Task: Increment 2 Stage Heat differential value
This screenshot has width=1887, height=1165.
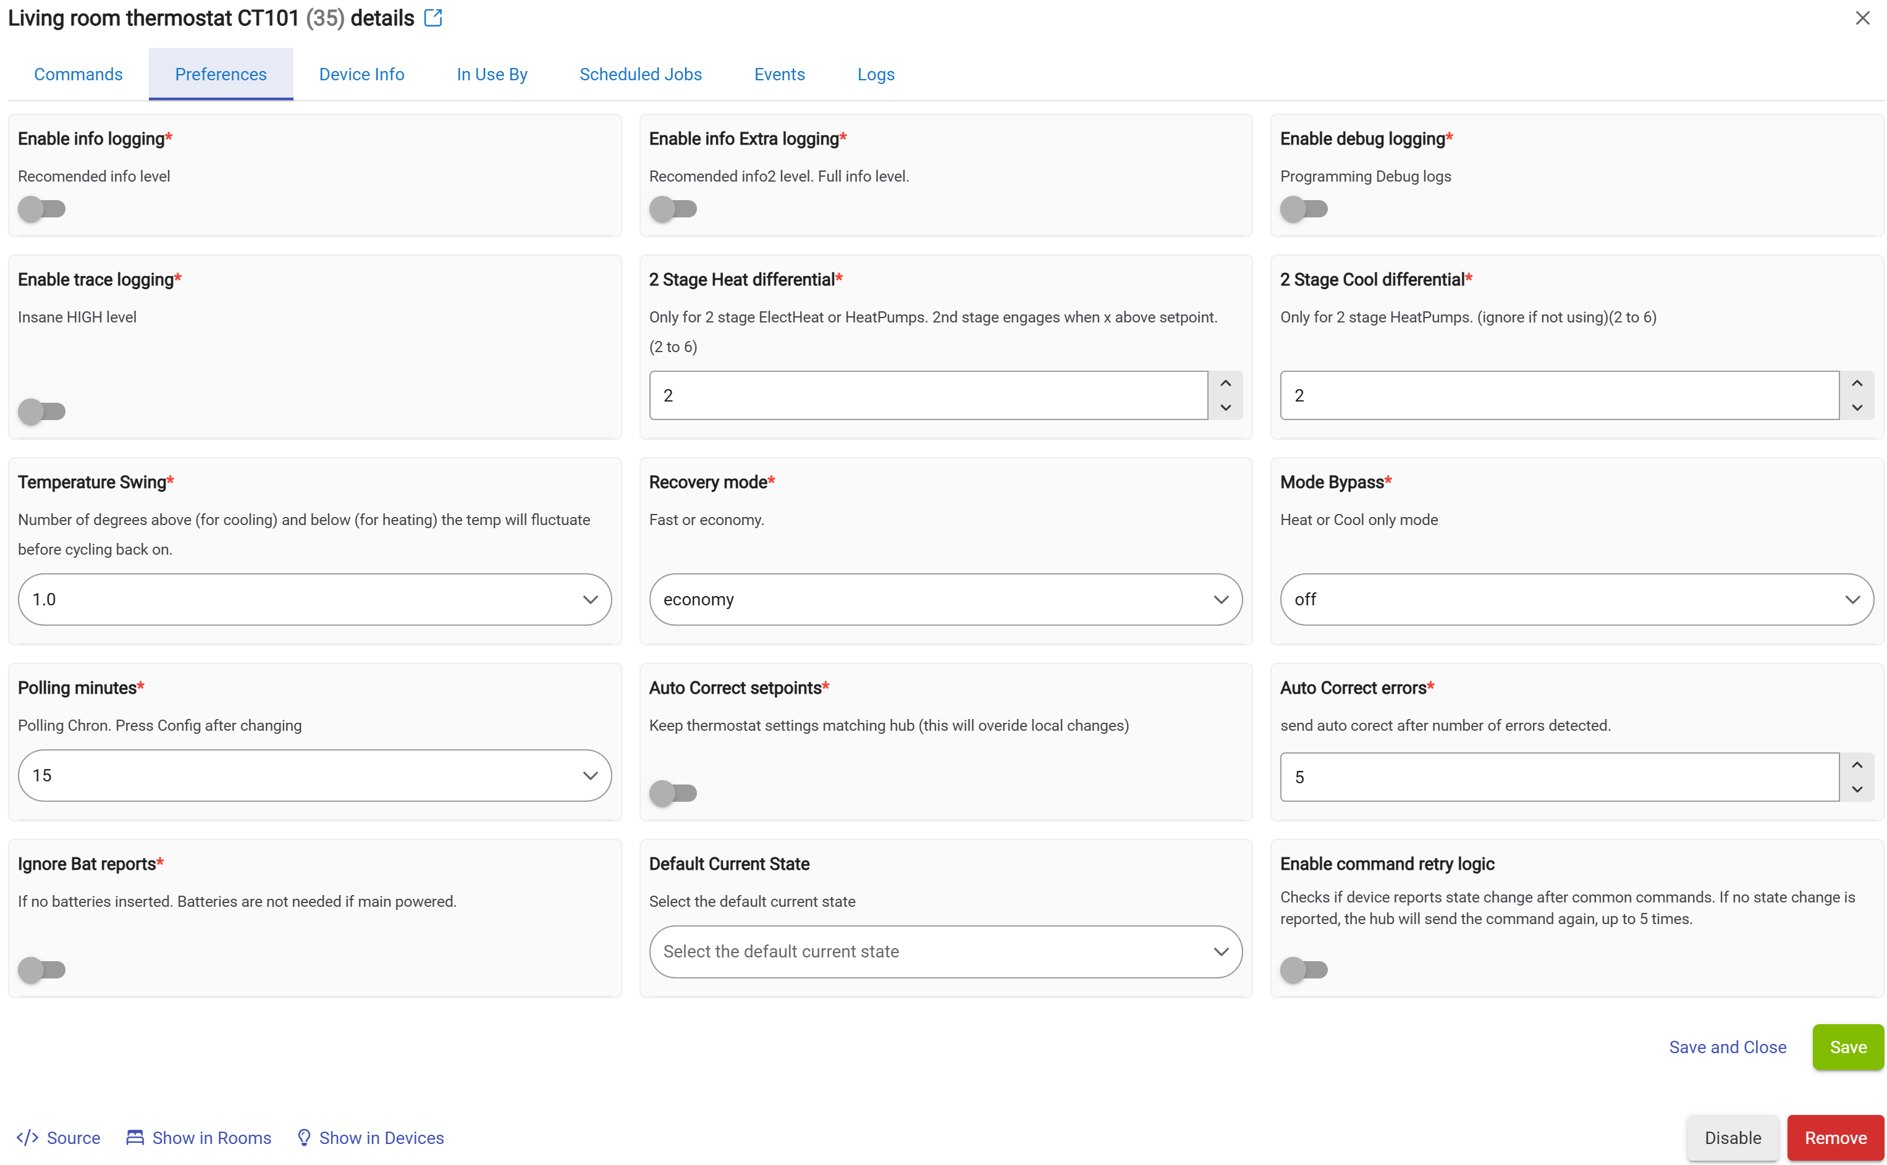Action: (1225, 383)
